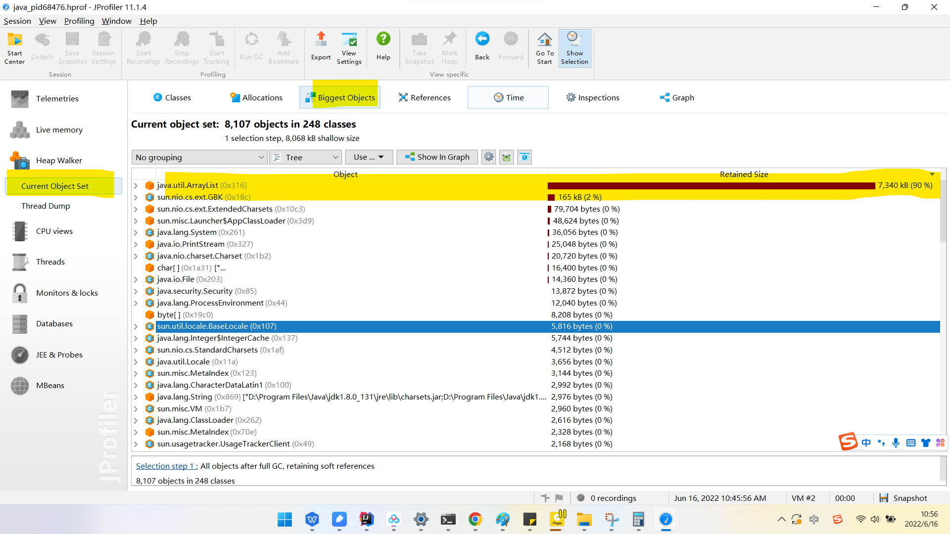Click the Show In Graph button

(437, 157)
